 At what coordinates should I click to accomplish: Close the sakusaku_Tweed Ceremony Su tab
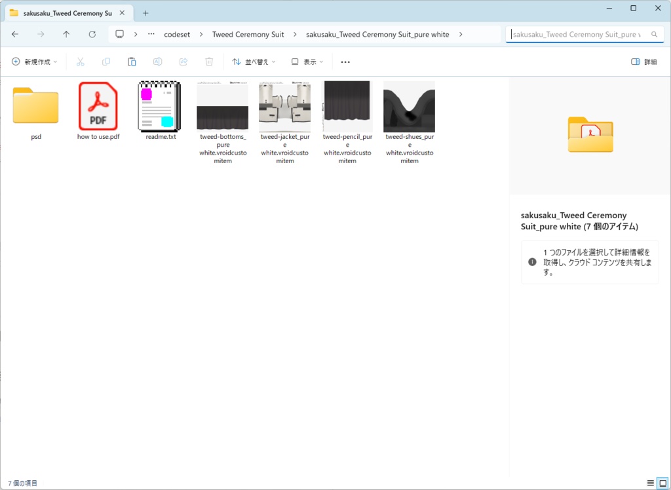(122, 13)
